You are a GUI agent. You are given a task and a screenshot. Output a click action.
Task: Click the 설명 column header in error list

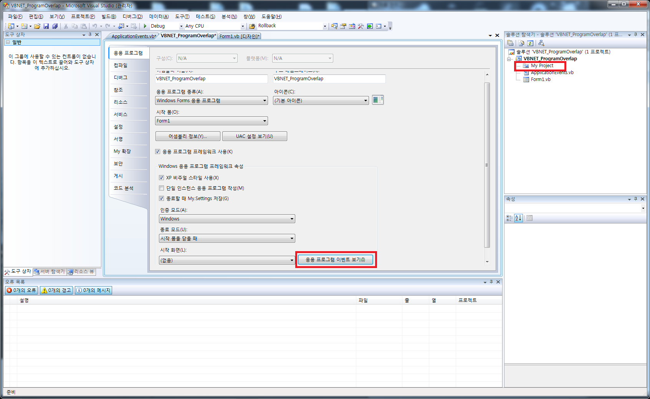click(x=187, y=300)
